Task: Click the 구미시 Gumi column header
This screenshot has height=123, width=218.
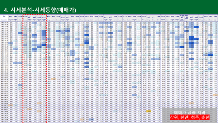Action: 158,18
